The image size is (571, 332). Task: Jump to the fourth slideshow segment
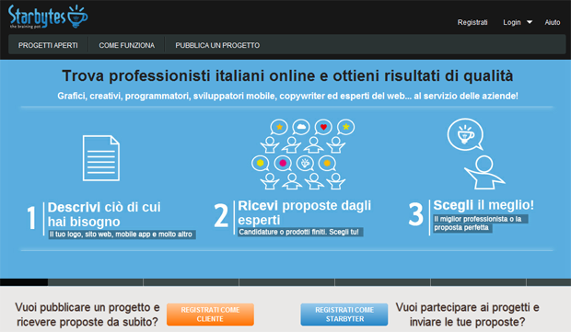pos(286,282)
